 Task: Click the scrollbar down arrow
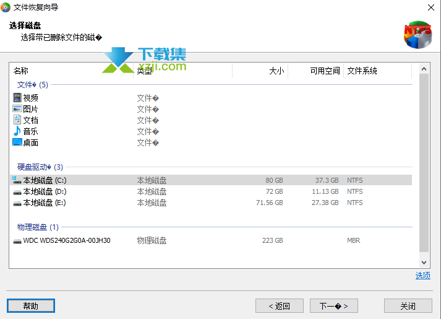[x=424, y=263]
